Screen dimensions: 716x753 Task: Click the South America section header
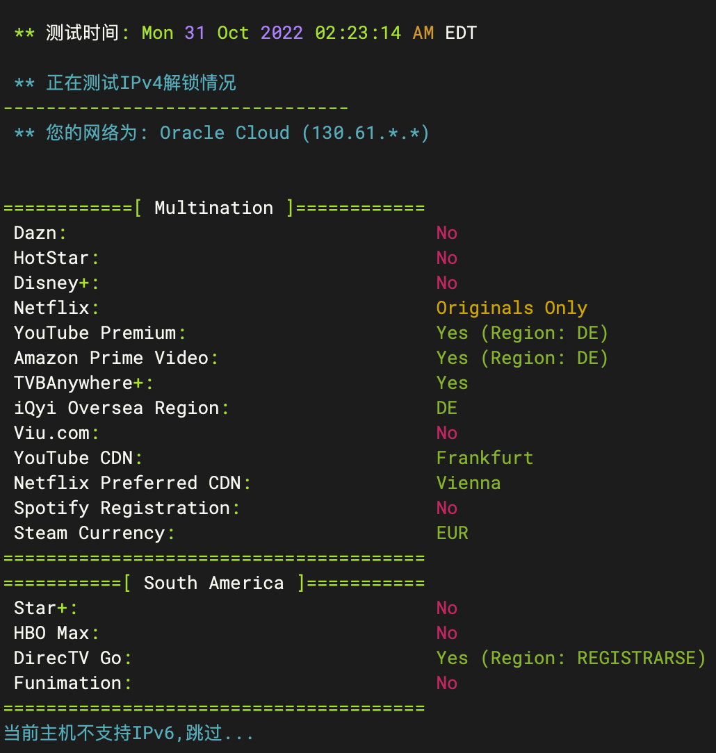(213, 583)
